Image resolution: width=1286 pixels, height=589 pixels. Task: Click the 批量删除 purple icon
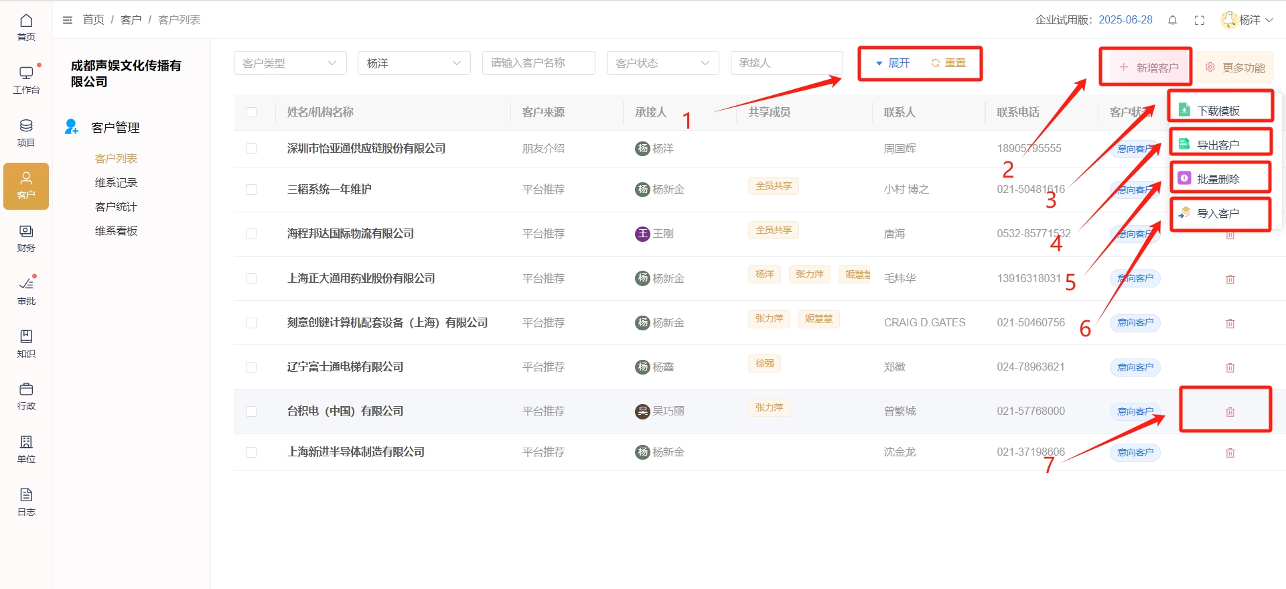1184,178
